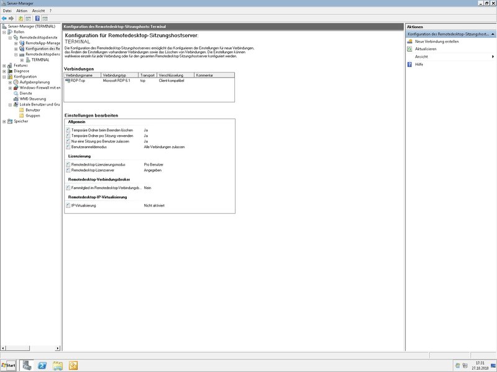497x372 pixels.
Task: Click the green Aktualisieren icon
Action: [x=409, y=49]
